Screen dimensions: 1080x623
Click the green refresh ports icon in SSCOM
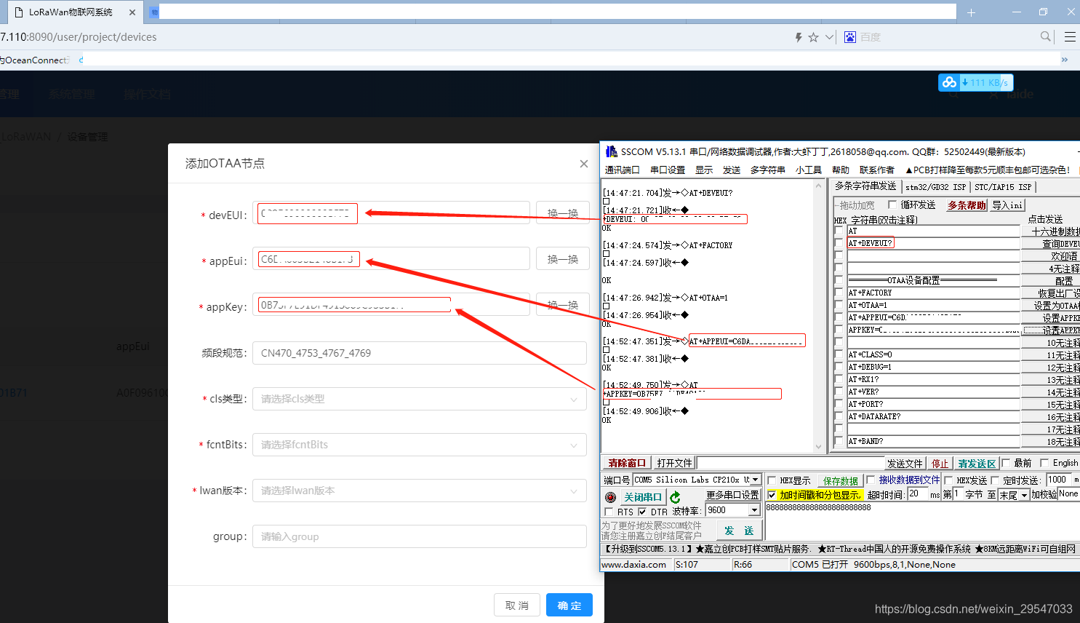(675, 497)
